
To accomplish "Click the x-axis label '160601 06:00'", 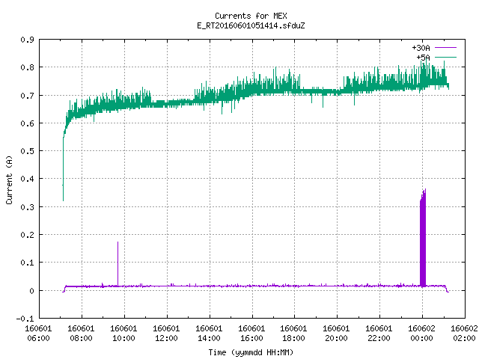I will pyautogui.click(x=38, y=334).
